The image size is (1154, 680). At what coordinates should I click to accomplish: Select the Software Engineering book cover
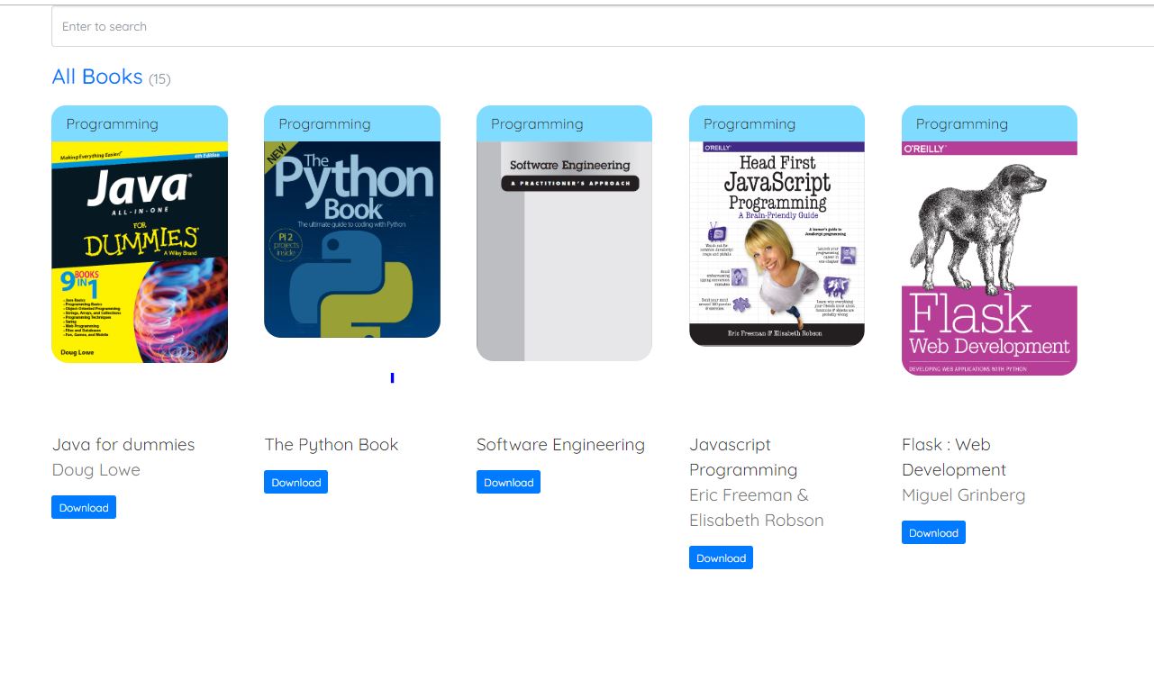(564, 250)
